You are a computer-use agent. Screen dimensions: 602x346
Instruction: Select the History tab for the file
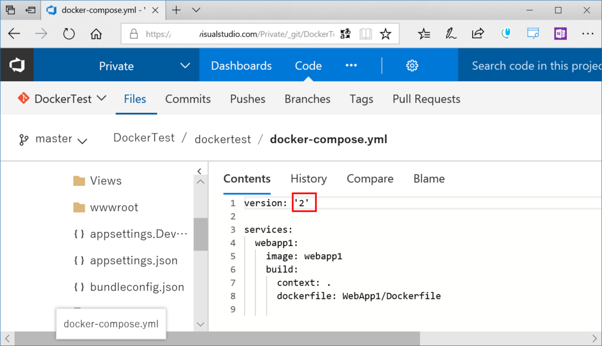click(x=309, y=179)
